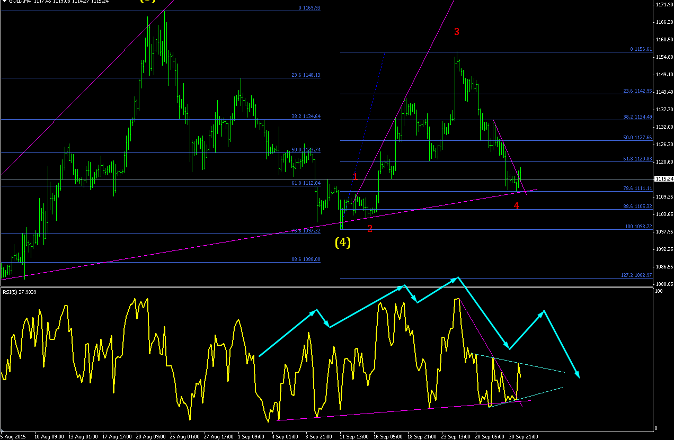Click price axis value 1120.60

[664, 162]
